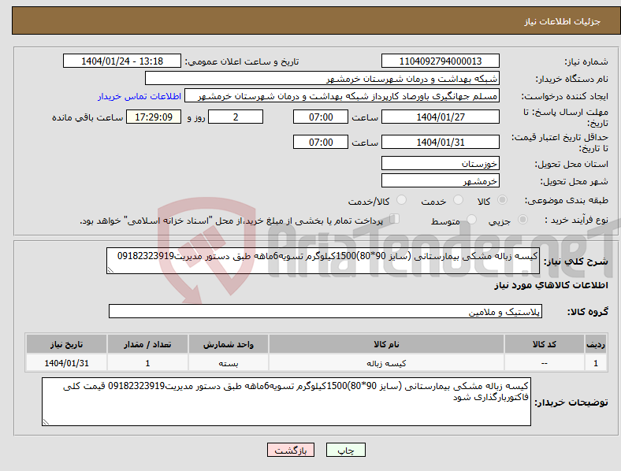Click the اطلاعات کالاهای مورد نیاز heading

551,285
